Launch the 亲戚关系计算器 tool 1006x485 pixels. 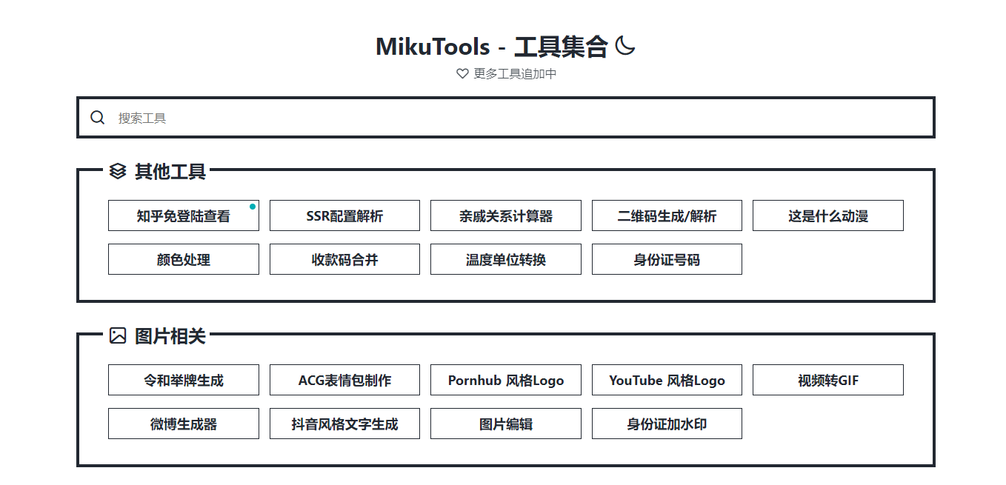pyautogui.click(x=505, y=216)
